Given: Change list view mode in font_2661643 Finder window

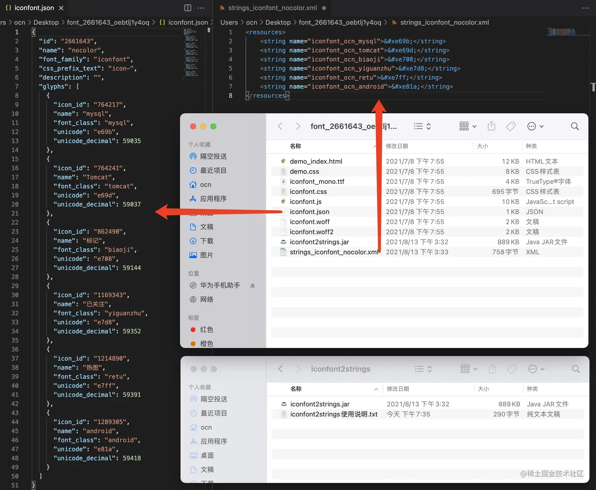Looking at the screenshot, I should 423,126.
